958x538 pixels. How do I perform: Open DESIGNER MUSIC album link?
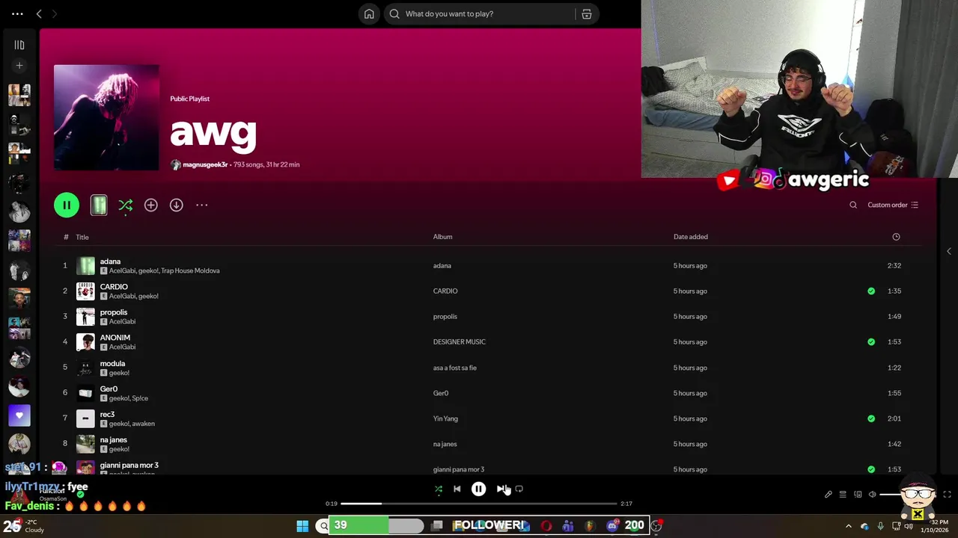click(x=460, y=341)
